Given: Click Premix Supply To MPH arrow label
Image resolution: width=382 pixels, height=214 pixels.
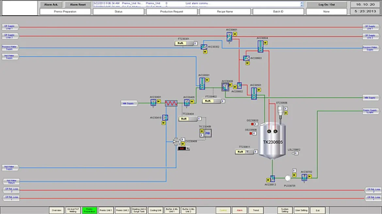Looking at the screenshot, I should (371, 111).
